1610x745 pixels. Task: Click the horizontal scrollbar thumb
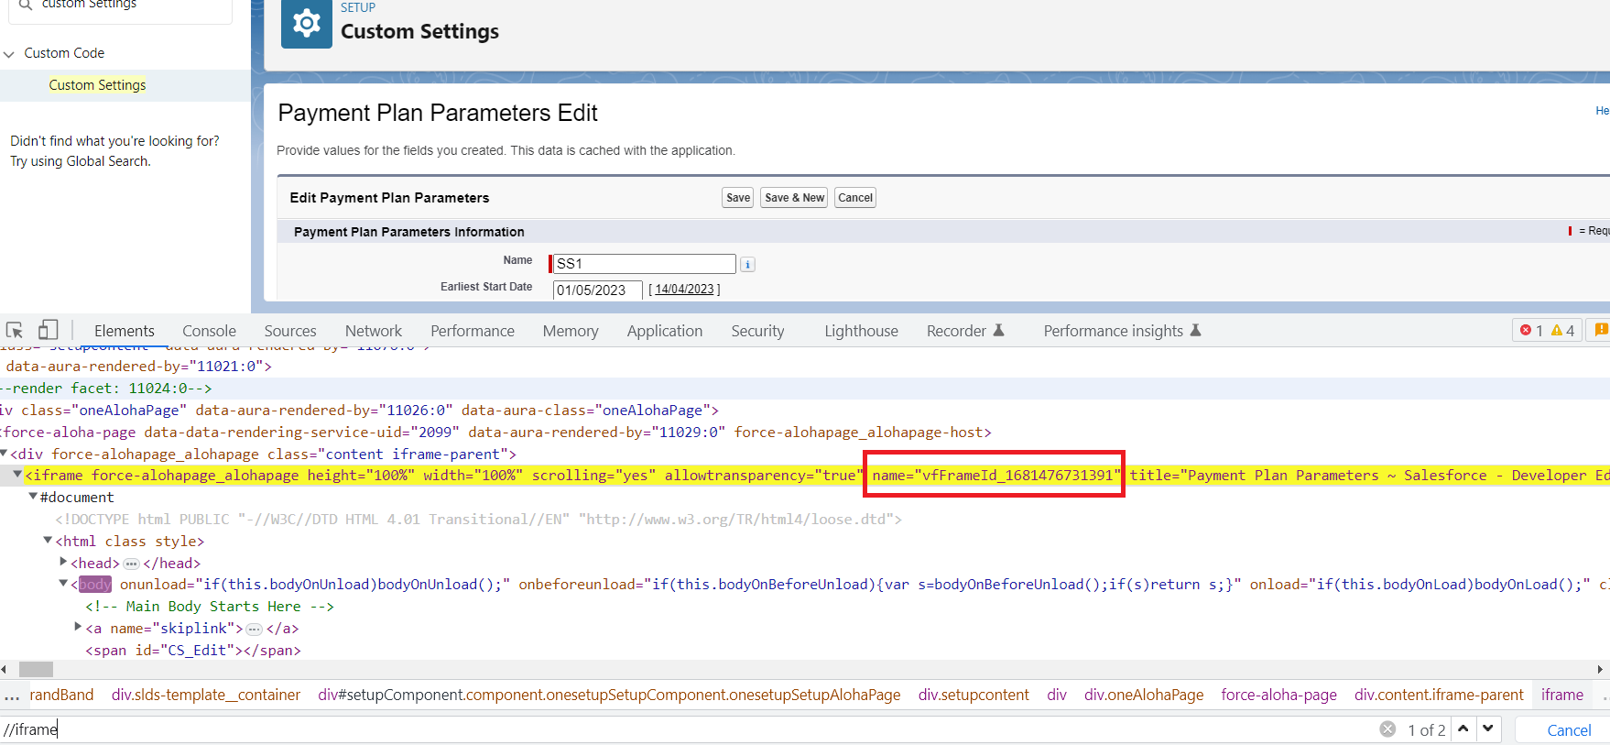37,670
